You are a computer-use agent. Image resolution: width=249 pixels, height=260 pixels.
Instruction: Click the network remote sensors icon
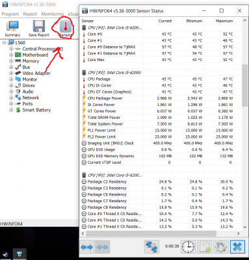151,246
